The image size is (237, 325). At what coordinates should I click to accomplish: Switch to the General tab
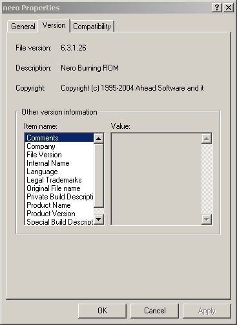click(23, 27)
